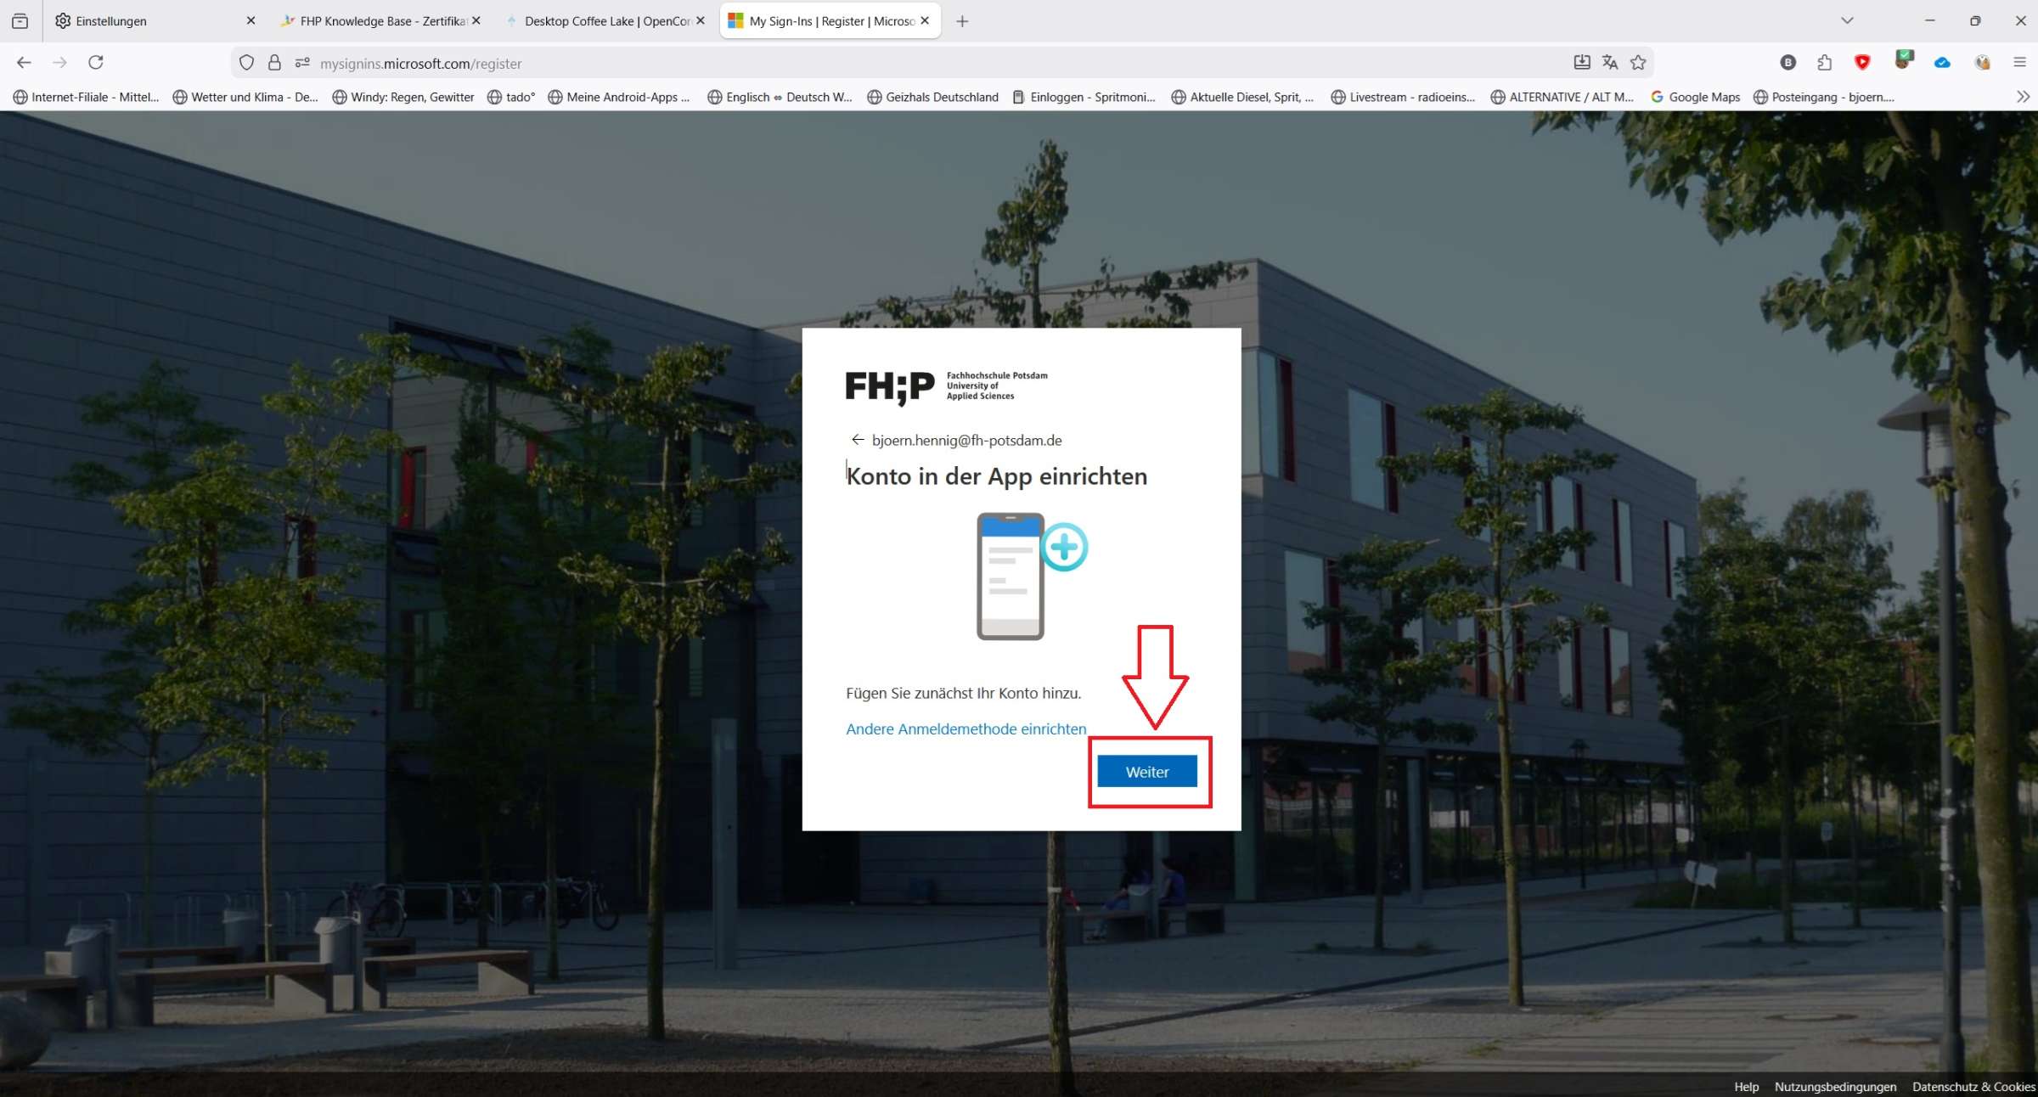Open recent tabs view button
This screenshot has height=1097, width=2038.
[20, 21]
